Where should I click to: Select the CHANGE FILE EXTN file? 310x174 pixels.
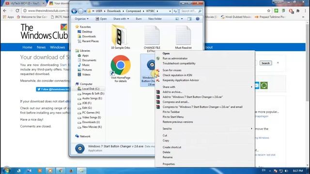click(152, 39)
